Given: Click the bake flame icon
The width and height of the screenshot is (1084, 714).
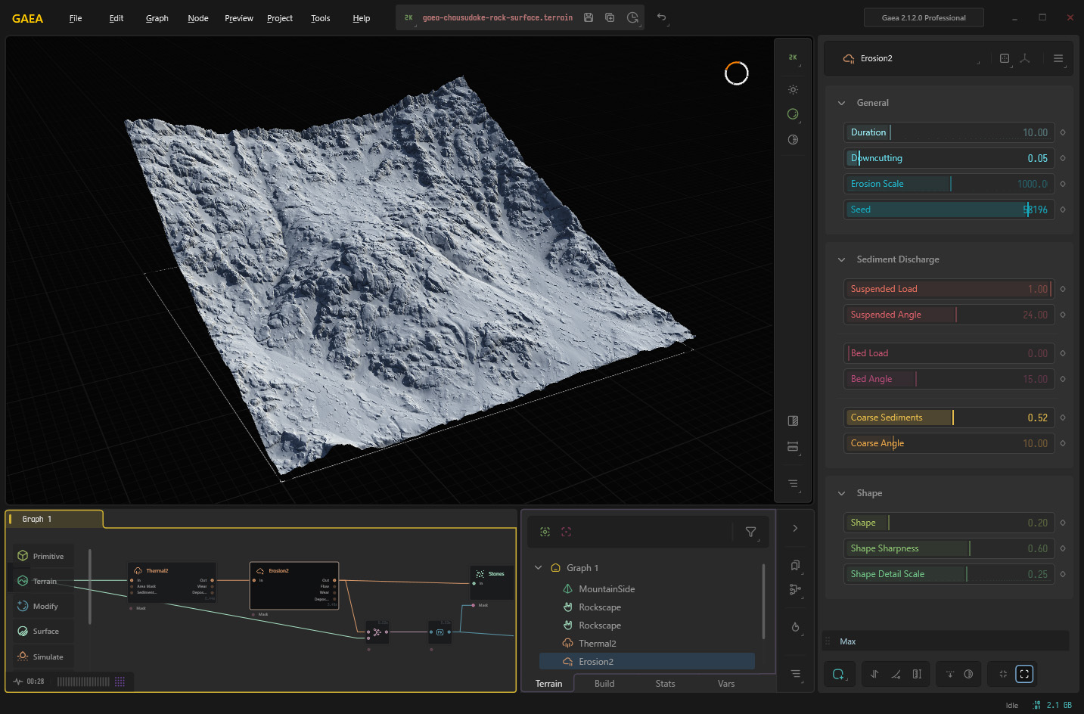Looking at the screenshot, I should click(795, 627).
